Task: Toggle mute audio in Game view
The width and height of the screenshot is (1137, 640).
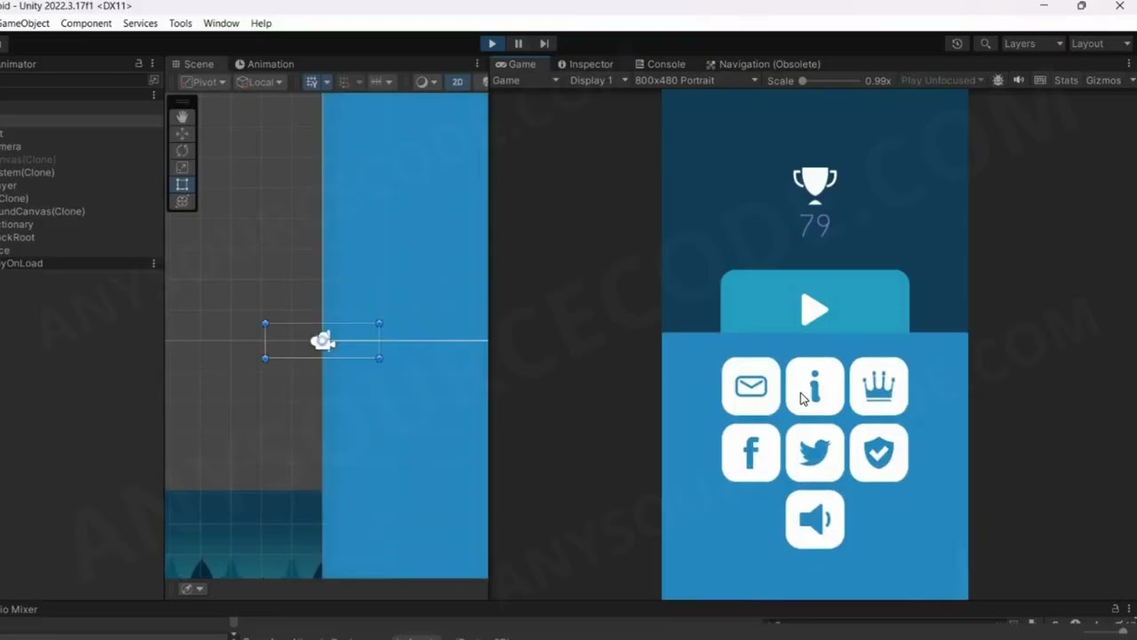Action: click(x=1019, y=80)
